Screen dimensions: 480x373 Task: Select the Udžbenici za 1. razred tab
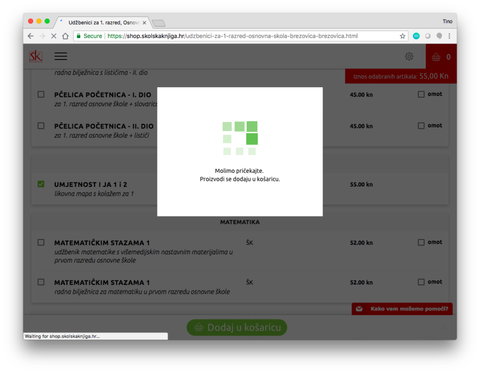[103, 22]
